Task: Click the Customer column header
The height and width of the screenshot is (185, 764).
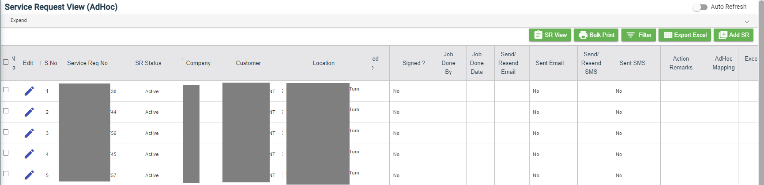Action: 248,63
